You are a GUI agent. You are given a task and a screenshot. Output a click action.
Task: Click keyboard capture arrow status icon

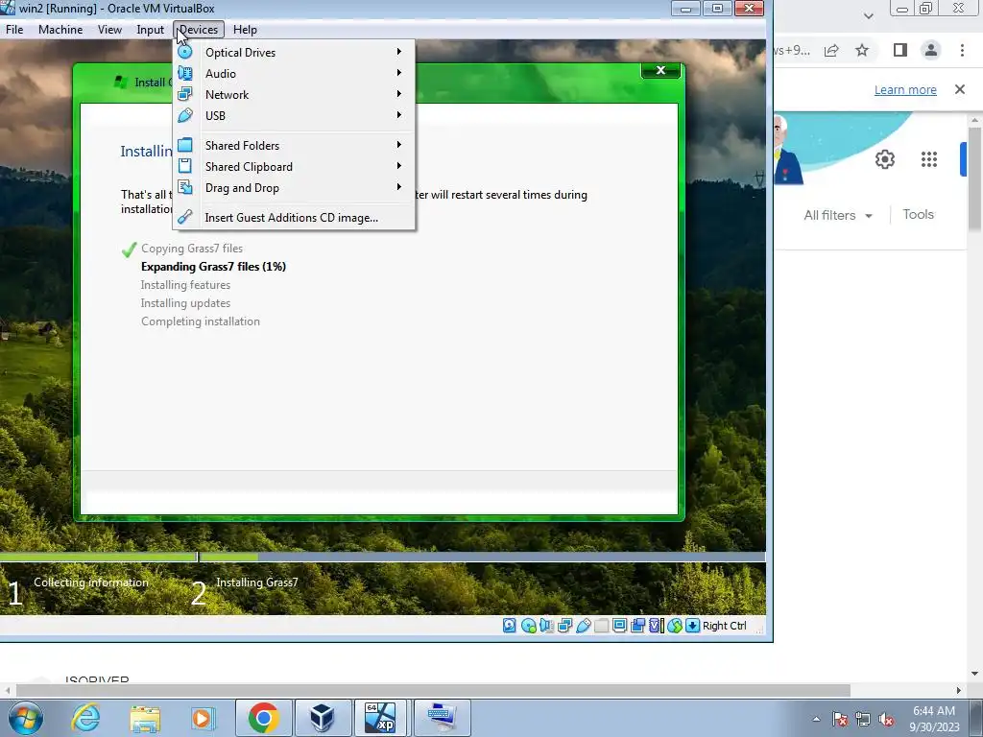click(693, 626)
